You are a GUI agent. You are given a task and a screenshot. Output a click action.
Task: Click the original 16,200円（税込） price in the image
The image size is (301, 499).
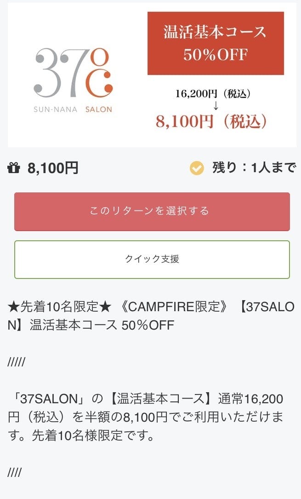[x=213, y=93]
